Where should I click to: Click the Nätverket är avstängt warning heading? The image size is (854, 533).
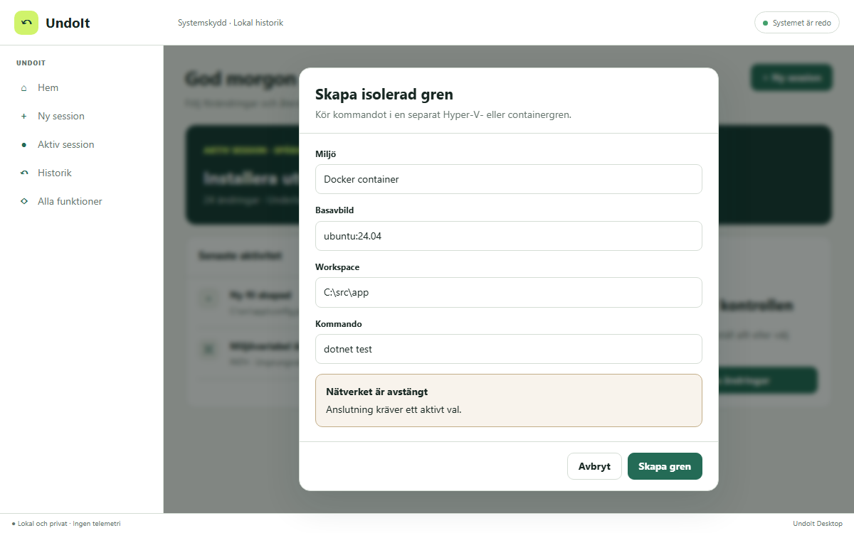coord(376,392)
